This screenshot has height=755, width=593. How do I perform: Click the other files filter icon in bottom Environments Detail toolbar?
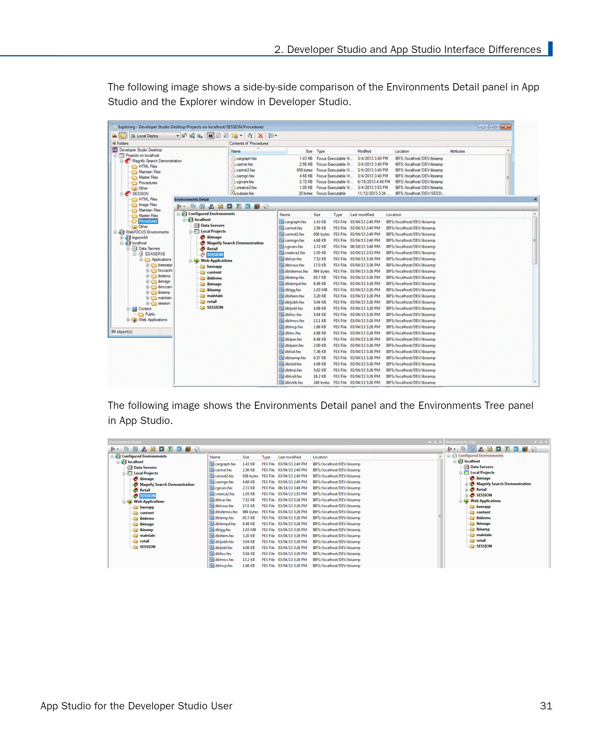[197, 449]
